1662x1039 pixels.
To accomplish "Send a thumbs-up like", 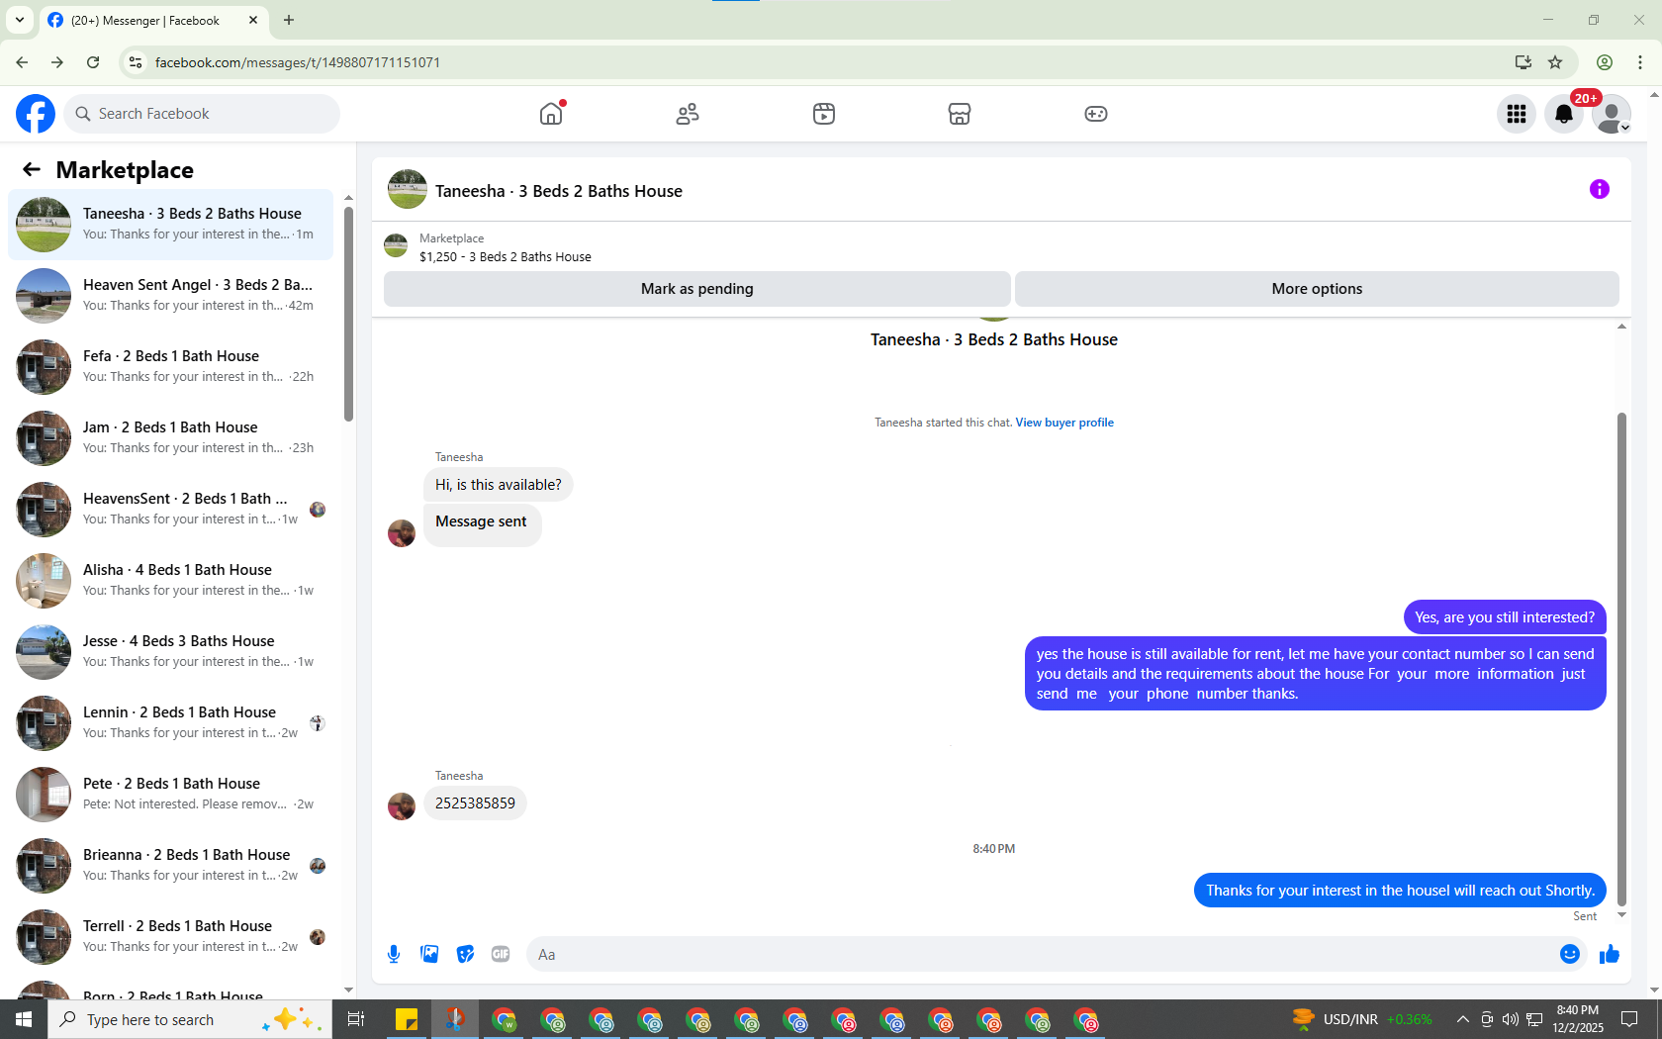I will click(x=1610, y=954).
